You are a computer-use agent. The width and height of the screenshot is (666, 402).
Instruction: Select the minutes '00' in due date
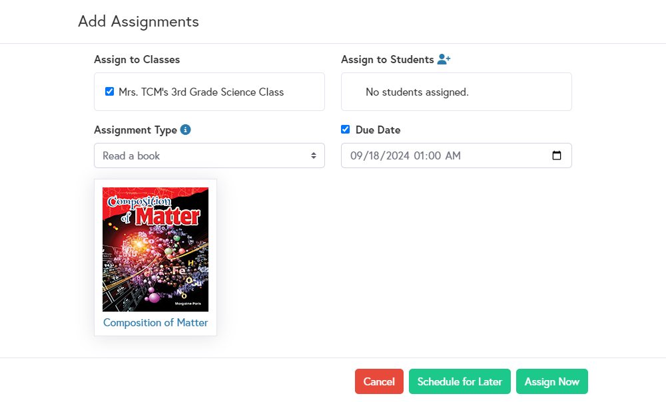tap(436, 156)
